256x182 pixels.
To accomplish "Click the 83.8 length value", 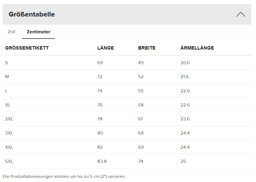I will (102, 162).
